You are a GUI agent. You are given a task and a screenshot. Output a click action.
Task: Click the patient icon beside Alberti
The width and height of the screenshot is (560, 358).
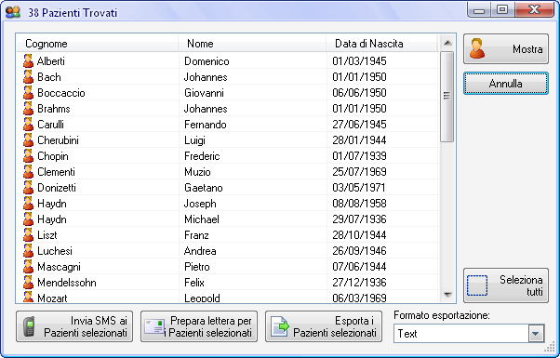click(x=28, y=61)
